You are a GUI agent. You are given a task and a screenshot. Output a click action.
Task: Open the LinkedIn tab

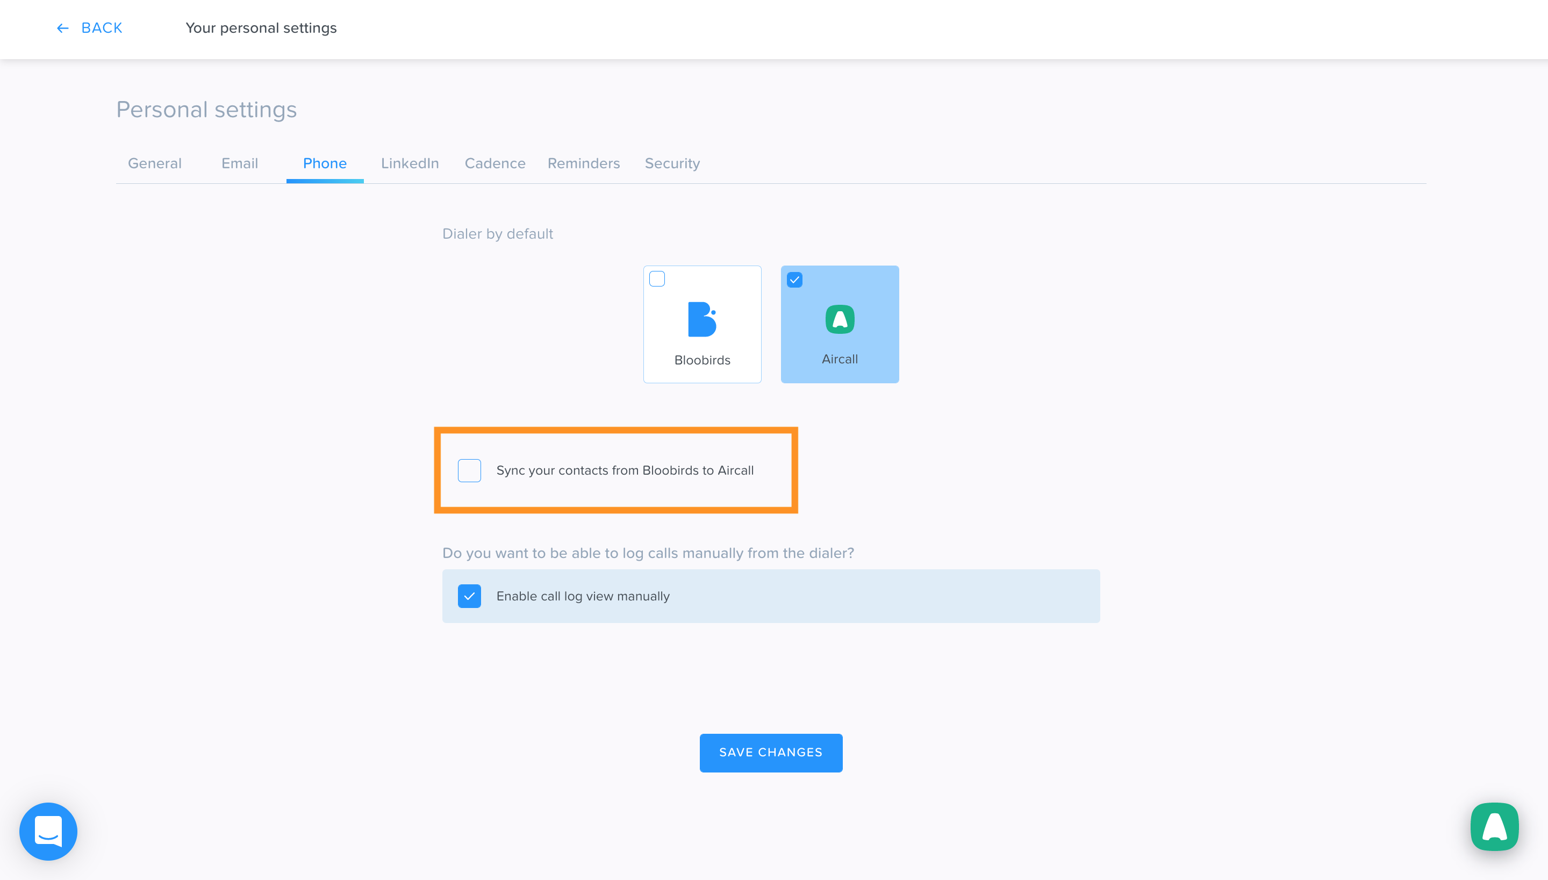pyautogui.click(x=410, y=163)
